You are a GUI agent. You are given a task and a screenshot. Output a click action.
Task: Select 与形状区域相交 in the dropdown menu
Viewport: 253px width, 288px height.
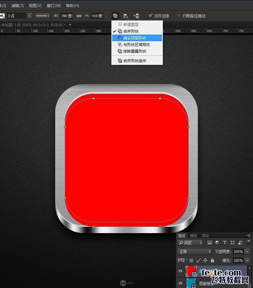(x=137, y=44)
